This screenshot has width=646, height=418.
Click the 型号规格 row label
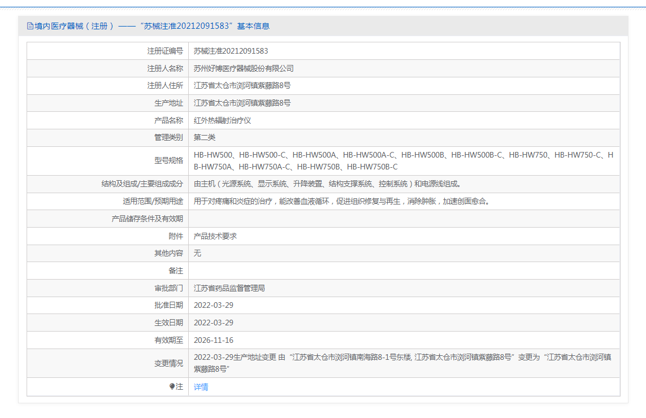(x=168, y=160)
